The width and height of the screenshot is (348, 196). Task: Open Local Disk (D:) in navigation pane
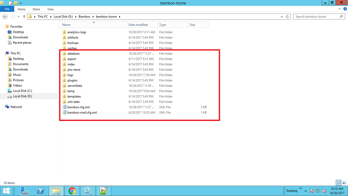pos(22,96)
